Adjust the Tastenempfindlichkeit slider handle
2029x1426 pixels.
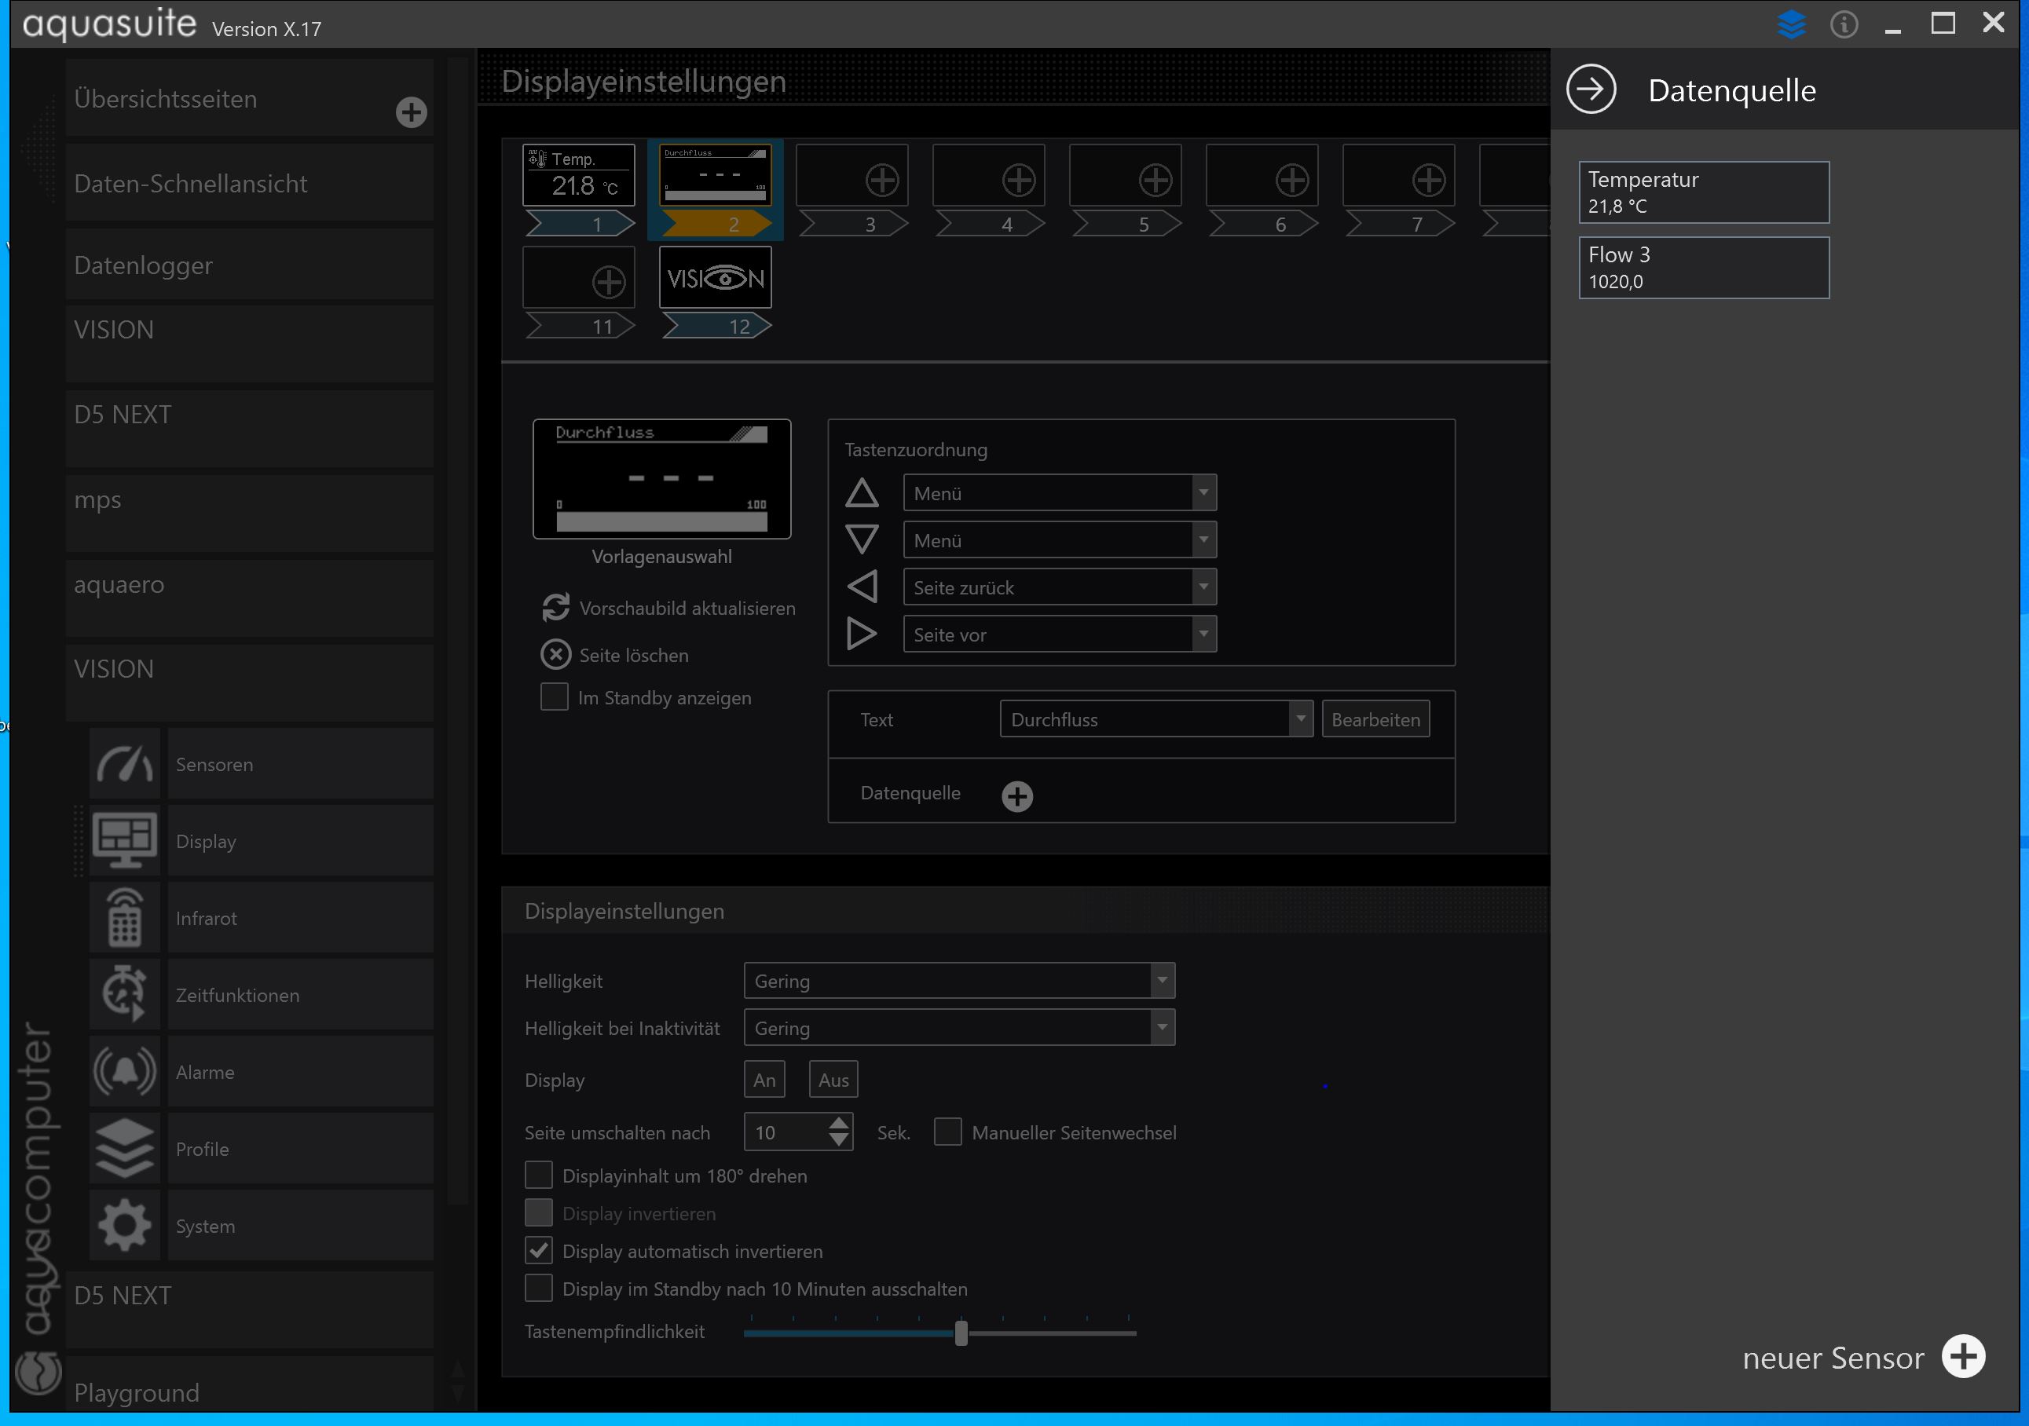[961, 1333]
